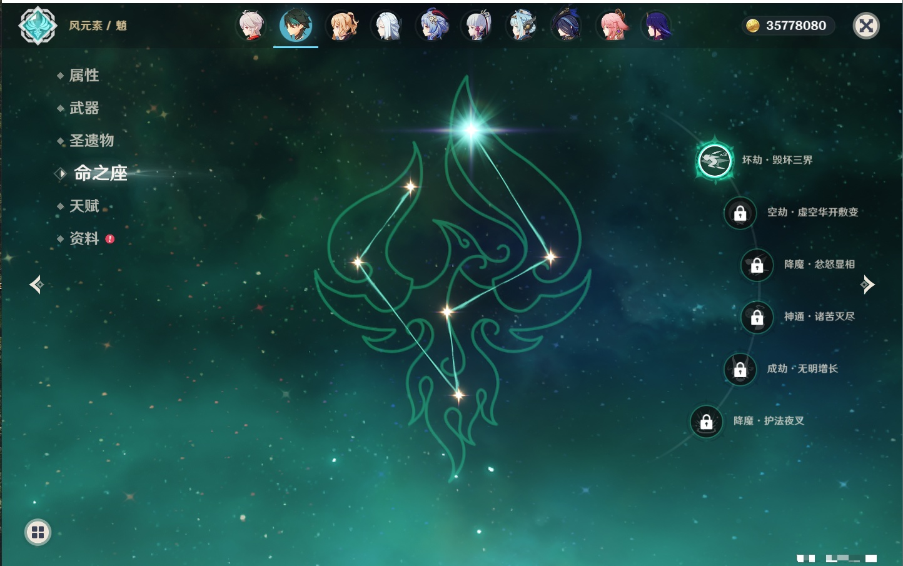Select Kazuha's avatar, first in the character row
903x566 pixels.
[251, 26]
